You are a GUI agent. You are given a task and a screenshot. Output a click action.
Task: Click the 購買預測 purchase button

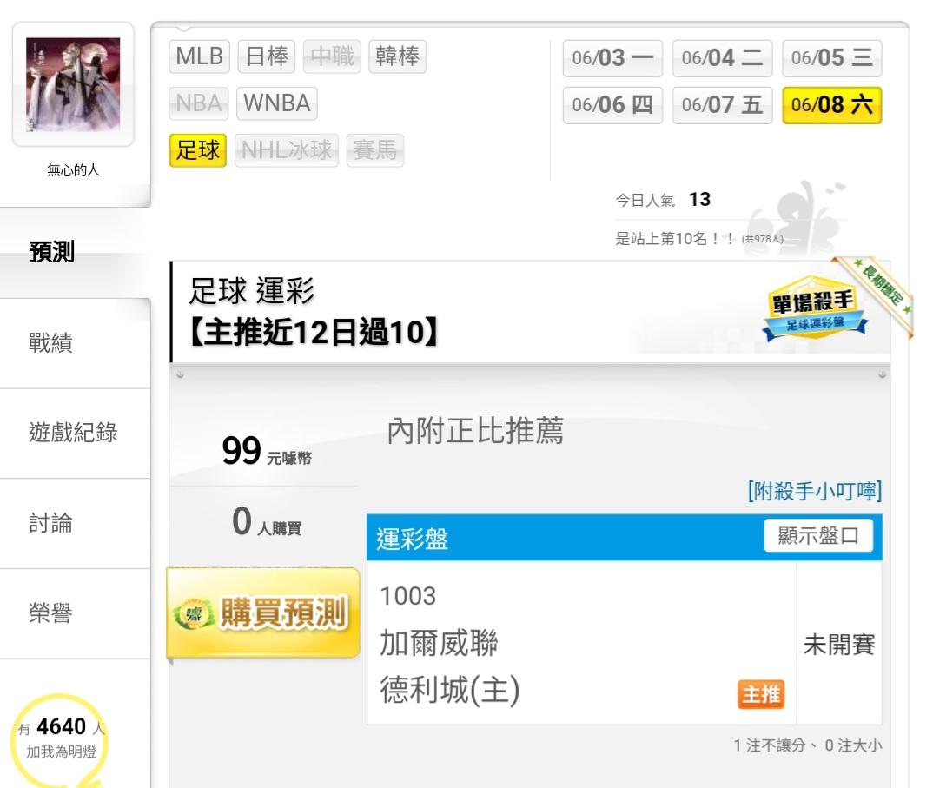(263, 613)
